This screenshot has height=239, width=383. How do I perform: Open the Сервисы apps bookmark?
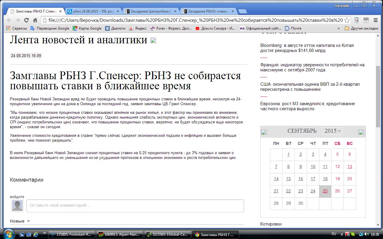point(16,28)
